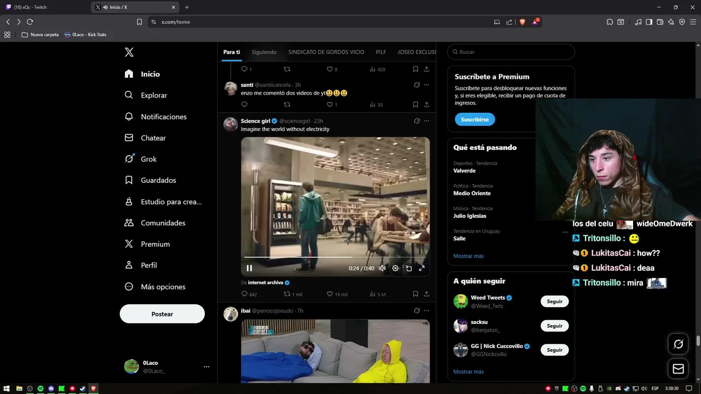Click Mostrar más under trends
This screenshot has height=394, width=701.
(x=468, y=256)
